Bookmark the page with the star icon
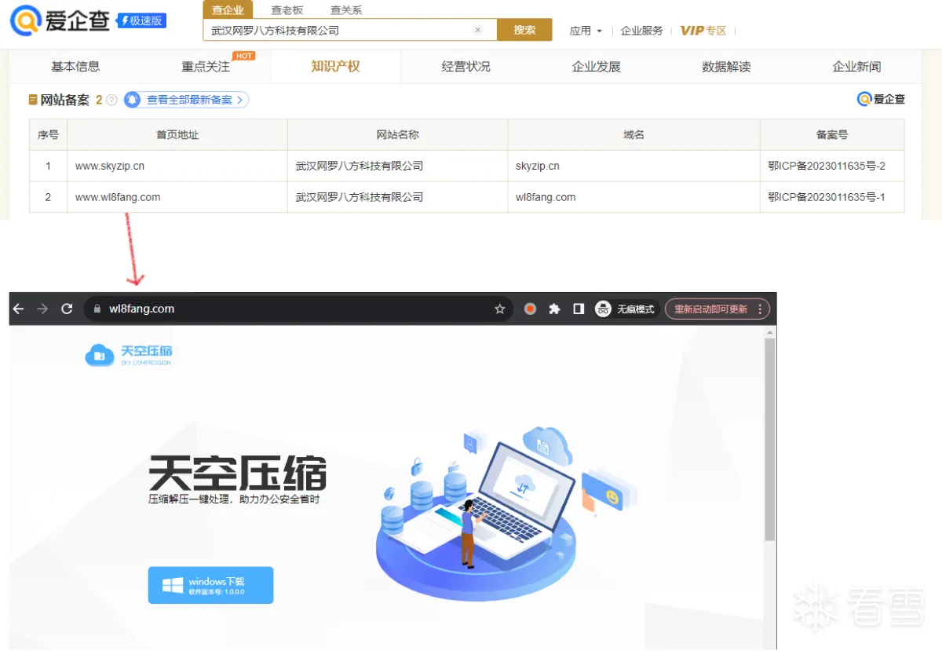 click(x=499, y=309)
